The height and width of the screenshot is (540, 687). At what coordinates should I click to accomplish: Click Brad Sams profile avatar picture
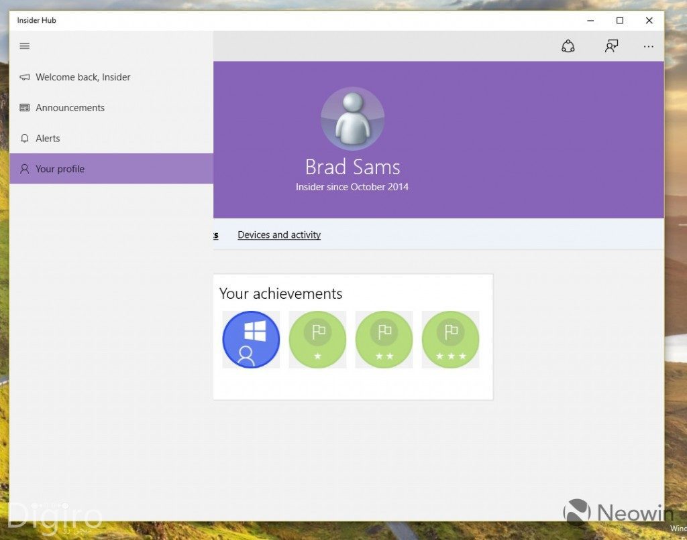tap(353, 119)
